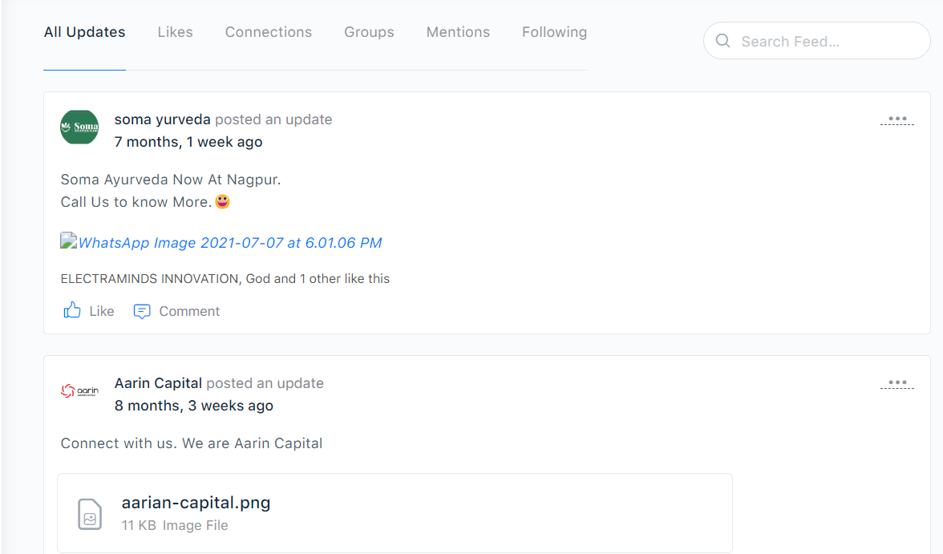This screenshot has height=554, width=943.
Task: Click the Aarin Capital avatar logo
Action: coord(79,391)
